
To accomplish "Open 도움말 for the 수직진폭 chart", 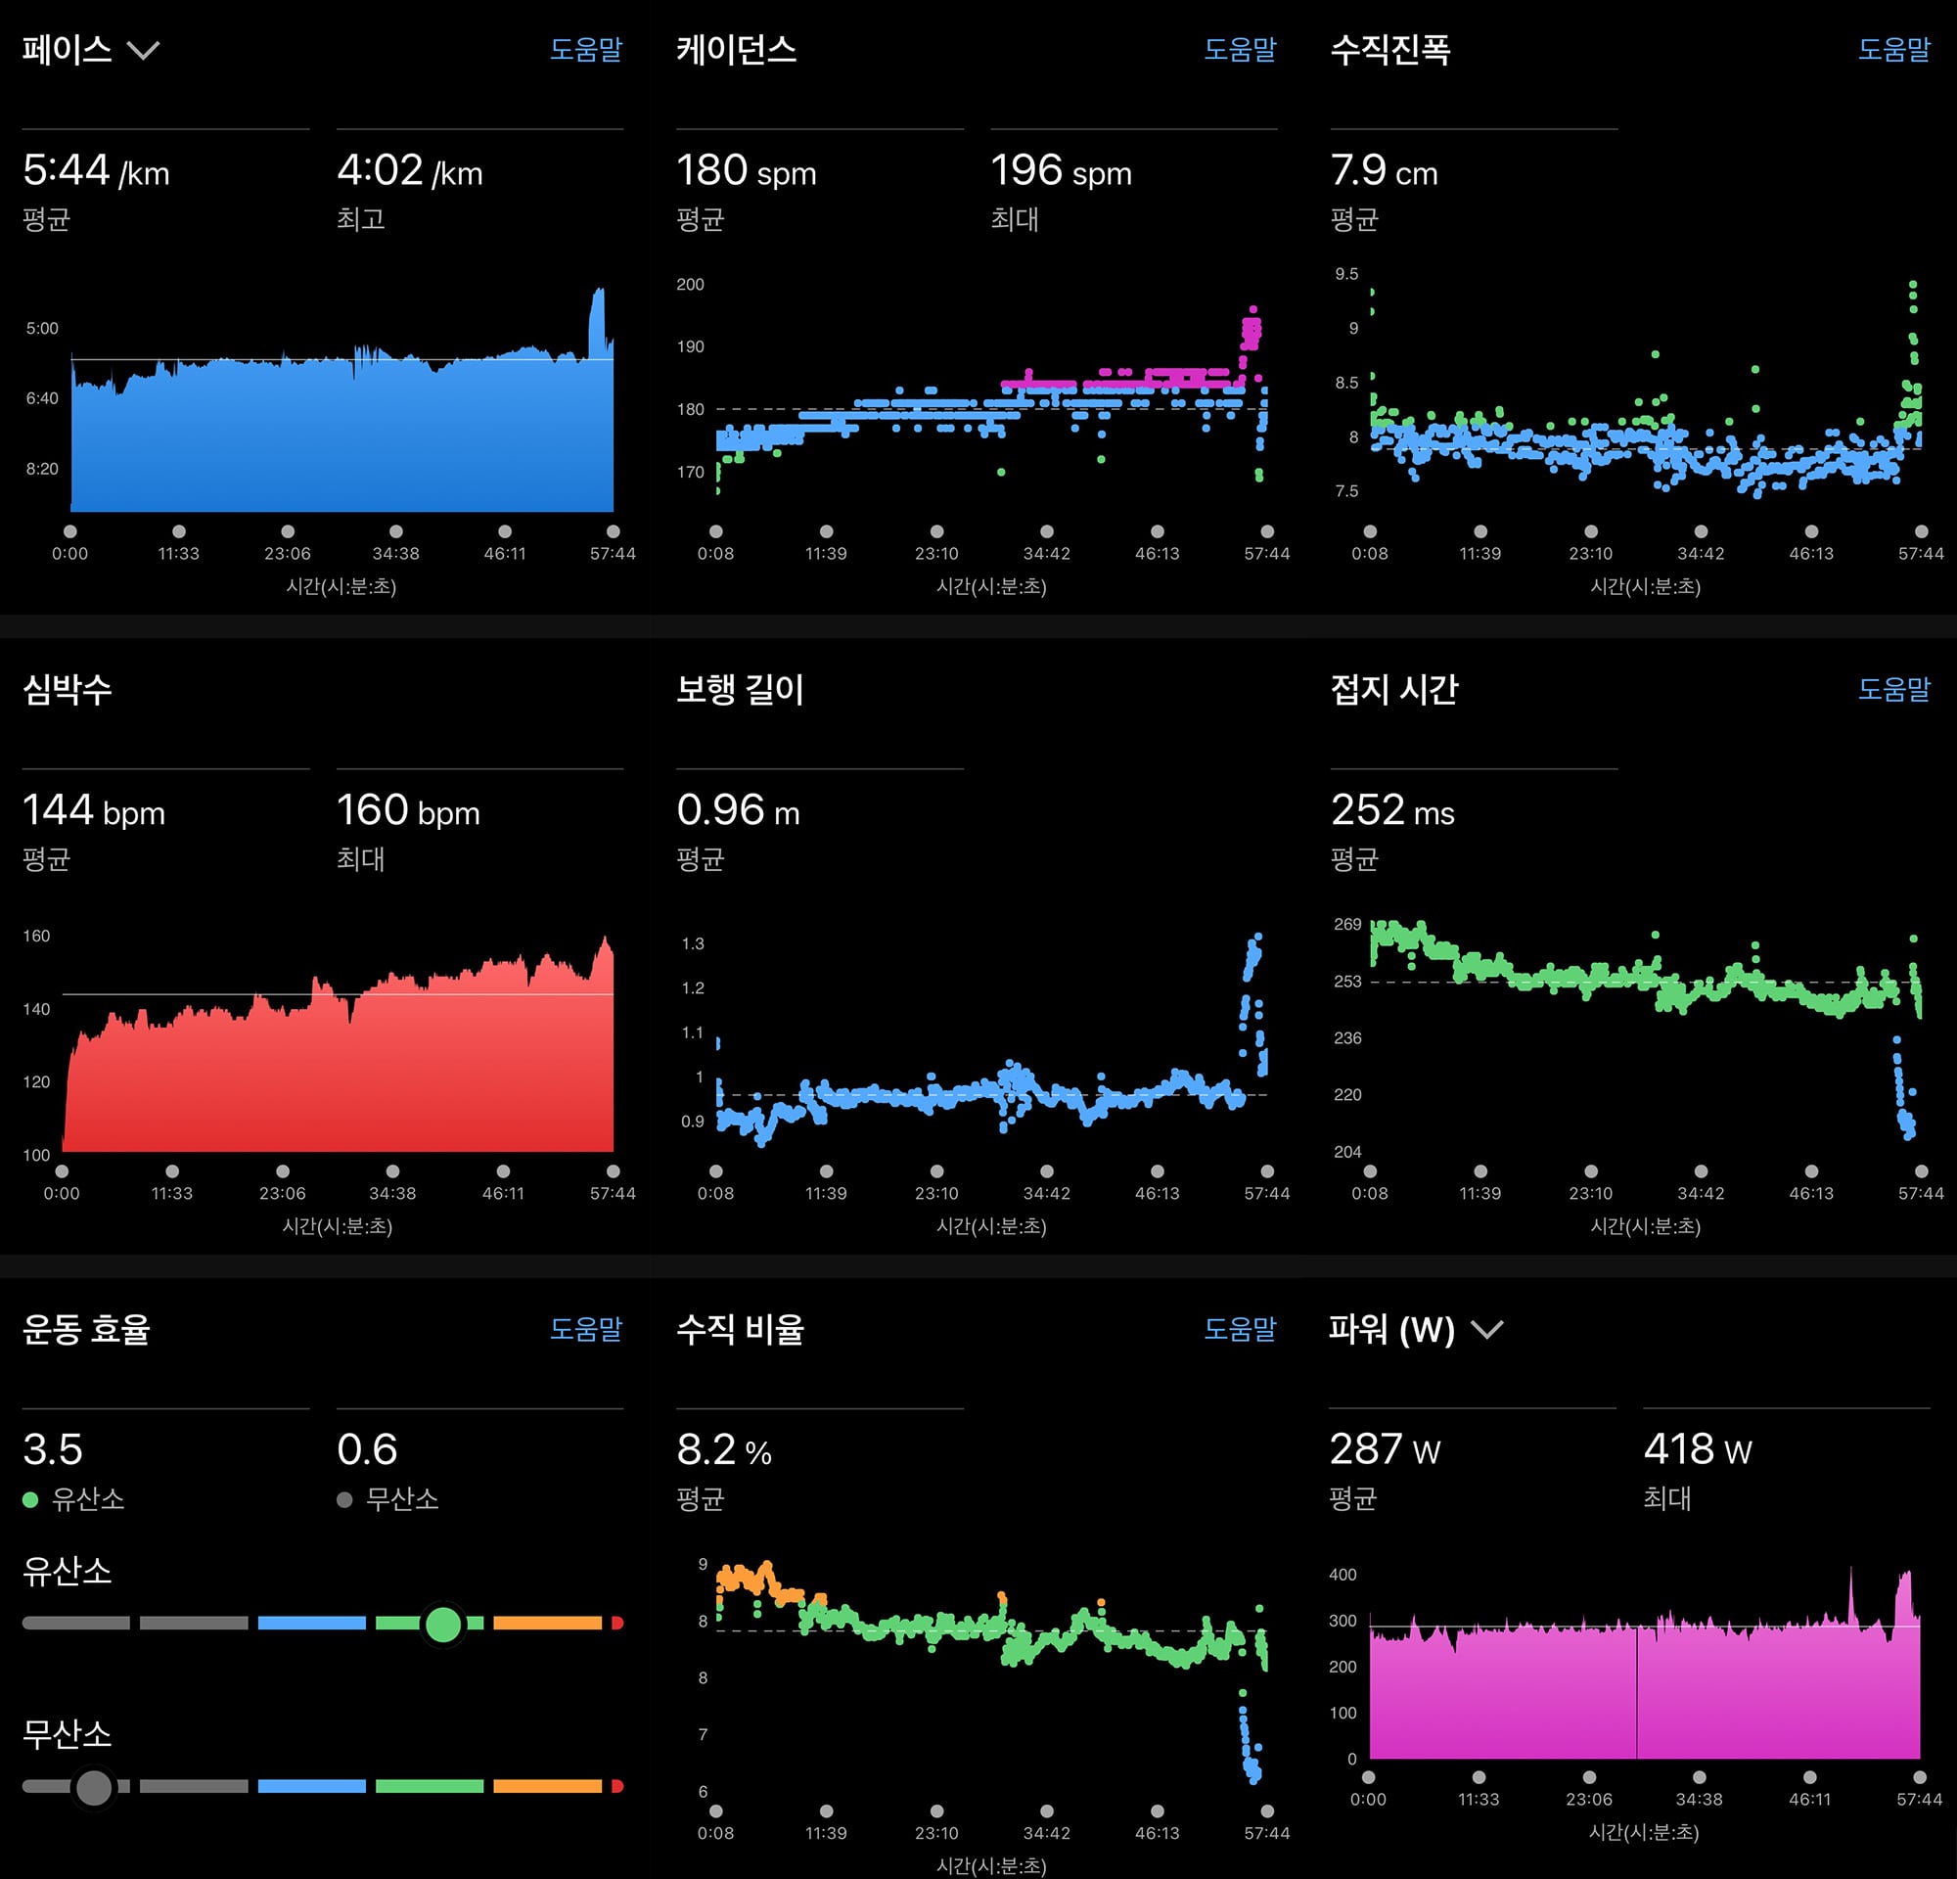I will pyautogui.click(x=1894, y=49).
